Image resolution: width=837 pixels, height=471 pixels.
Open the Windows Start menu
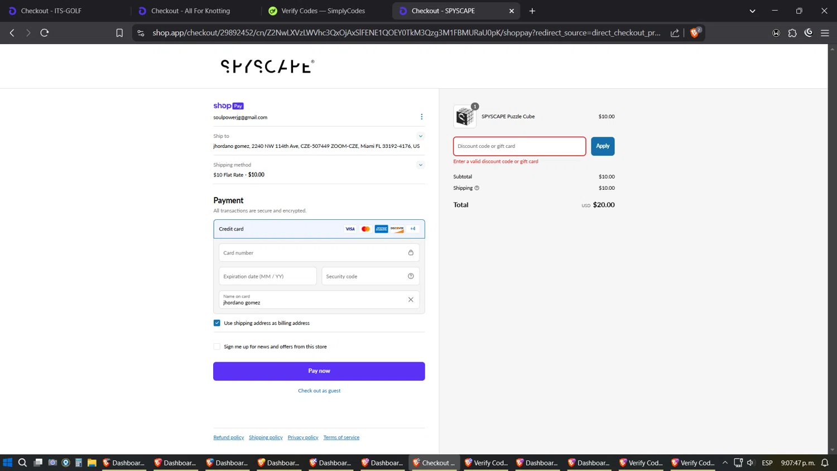7,463
